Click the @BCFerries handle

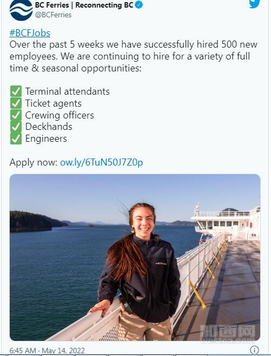54,15
